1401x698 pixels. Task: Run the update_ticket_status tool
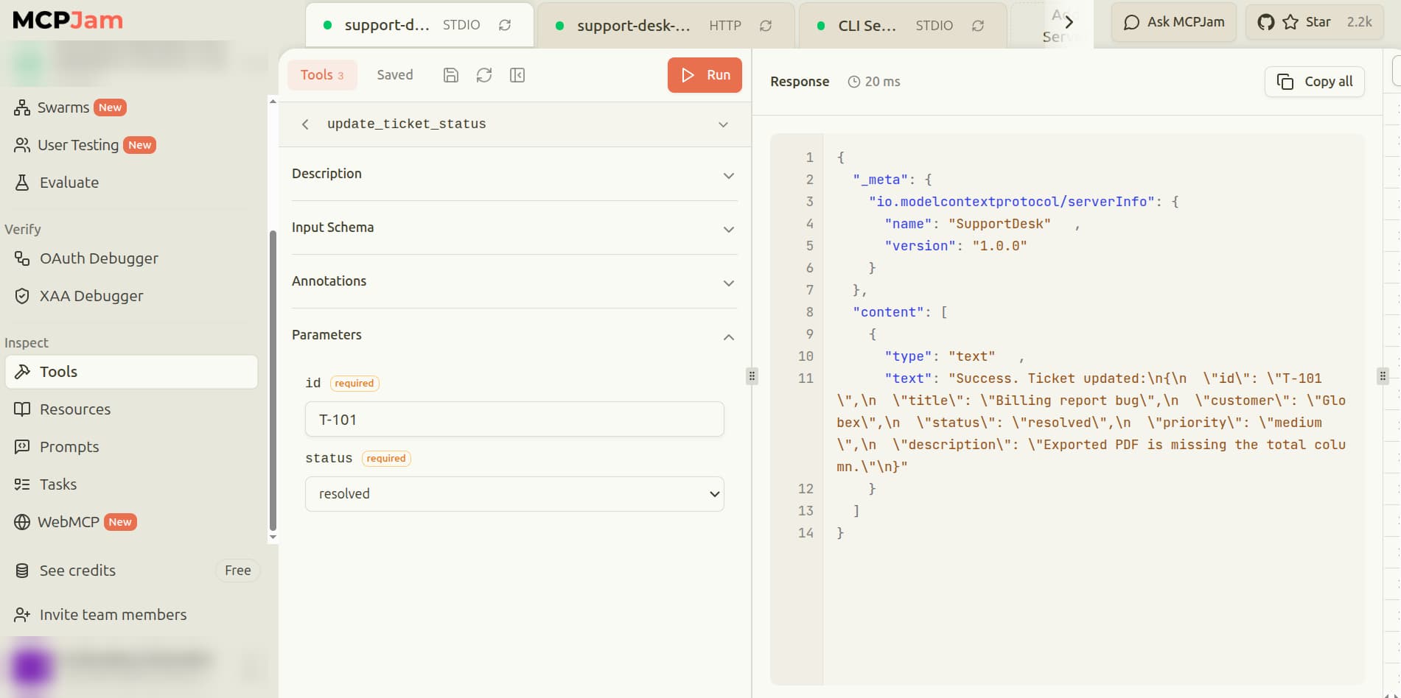[x=705, y=75]
